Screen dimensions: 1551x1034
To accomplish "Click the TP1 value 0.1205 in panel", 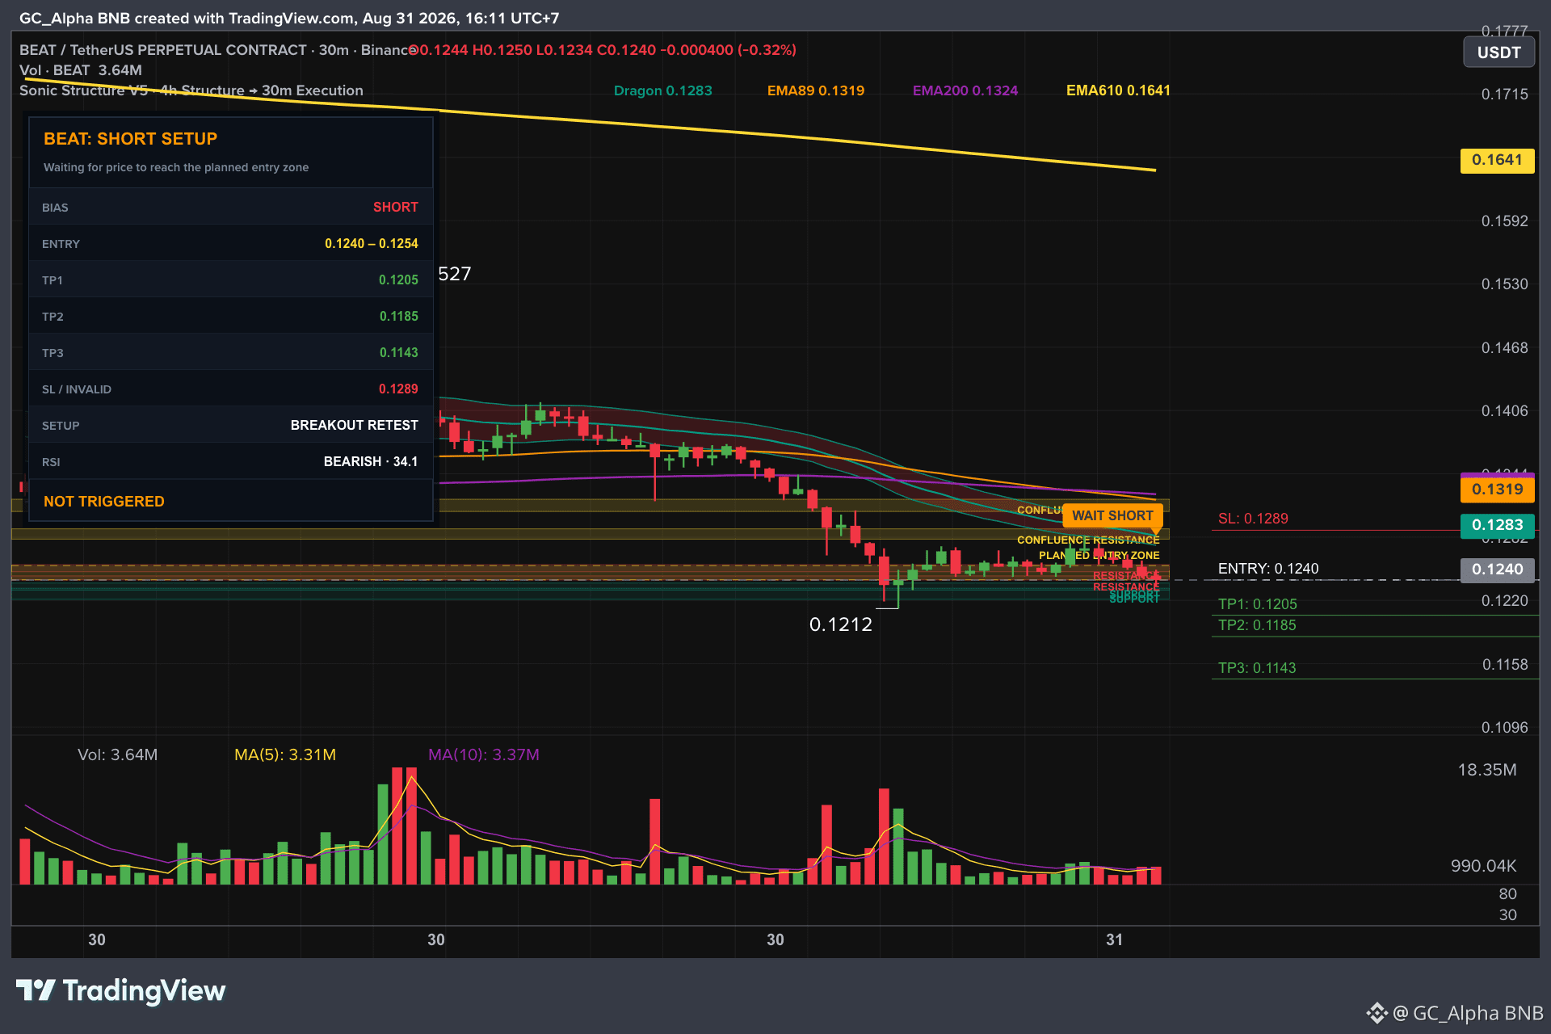I will tap(399, 280).
